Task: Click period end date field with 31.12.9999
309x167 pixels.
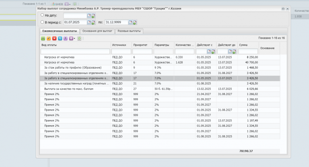Action: [116, 22]
